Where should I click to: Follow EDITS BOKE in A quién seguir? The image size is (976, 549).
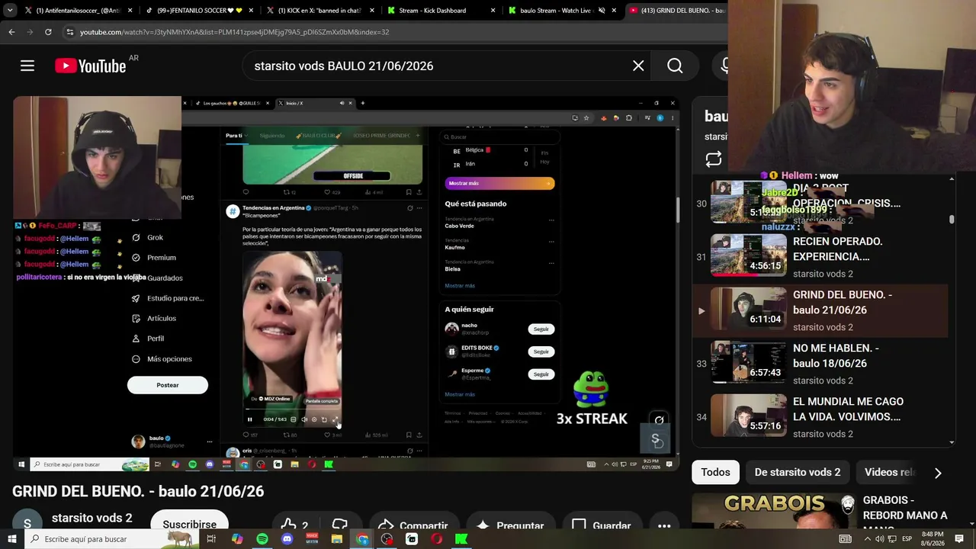pos(541,352)
